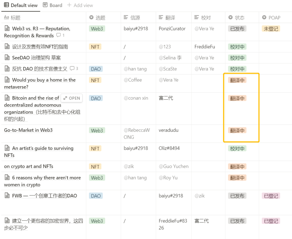292x239 pixels.
Task: Click the page icon of SeeDAO 治理架构 草案
Action: point(7,57)
